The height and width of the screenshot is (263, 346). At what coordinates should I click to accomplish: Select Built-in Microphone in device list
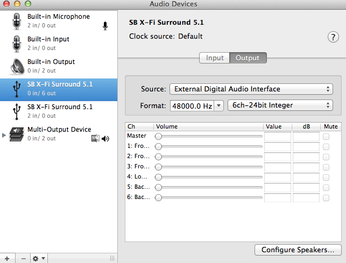(59, 21)
